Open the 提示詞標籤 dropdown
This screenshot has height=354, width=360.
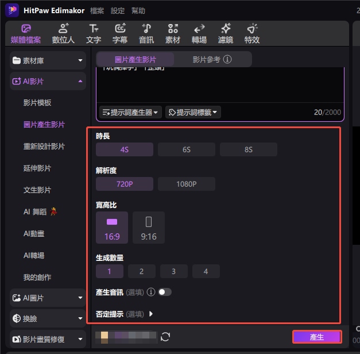(x=193, y=112)
